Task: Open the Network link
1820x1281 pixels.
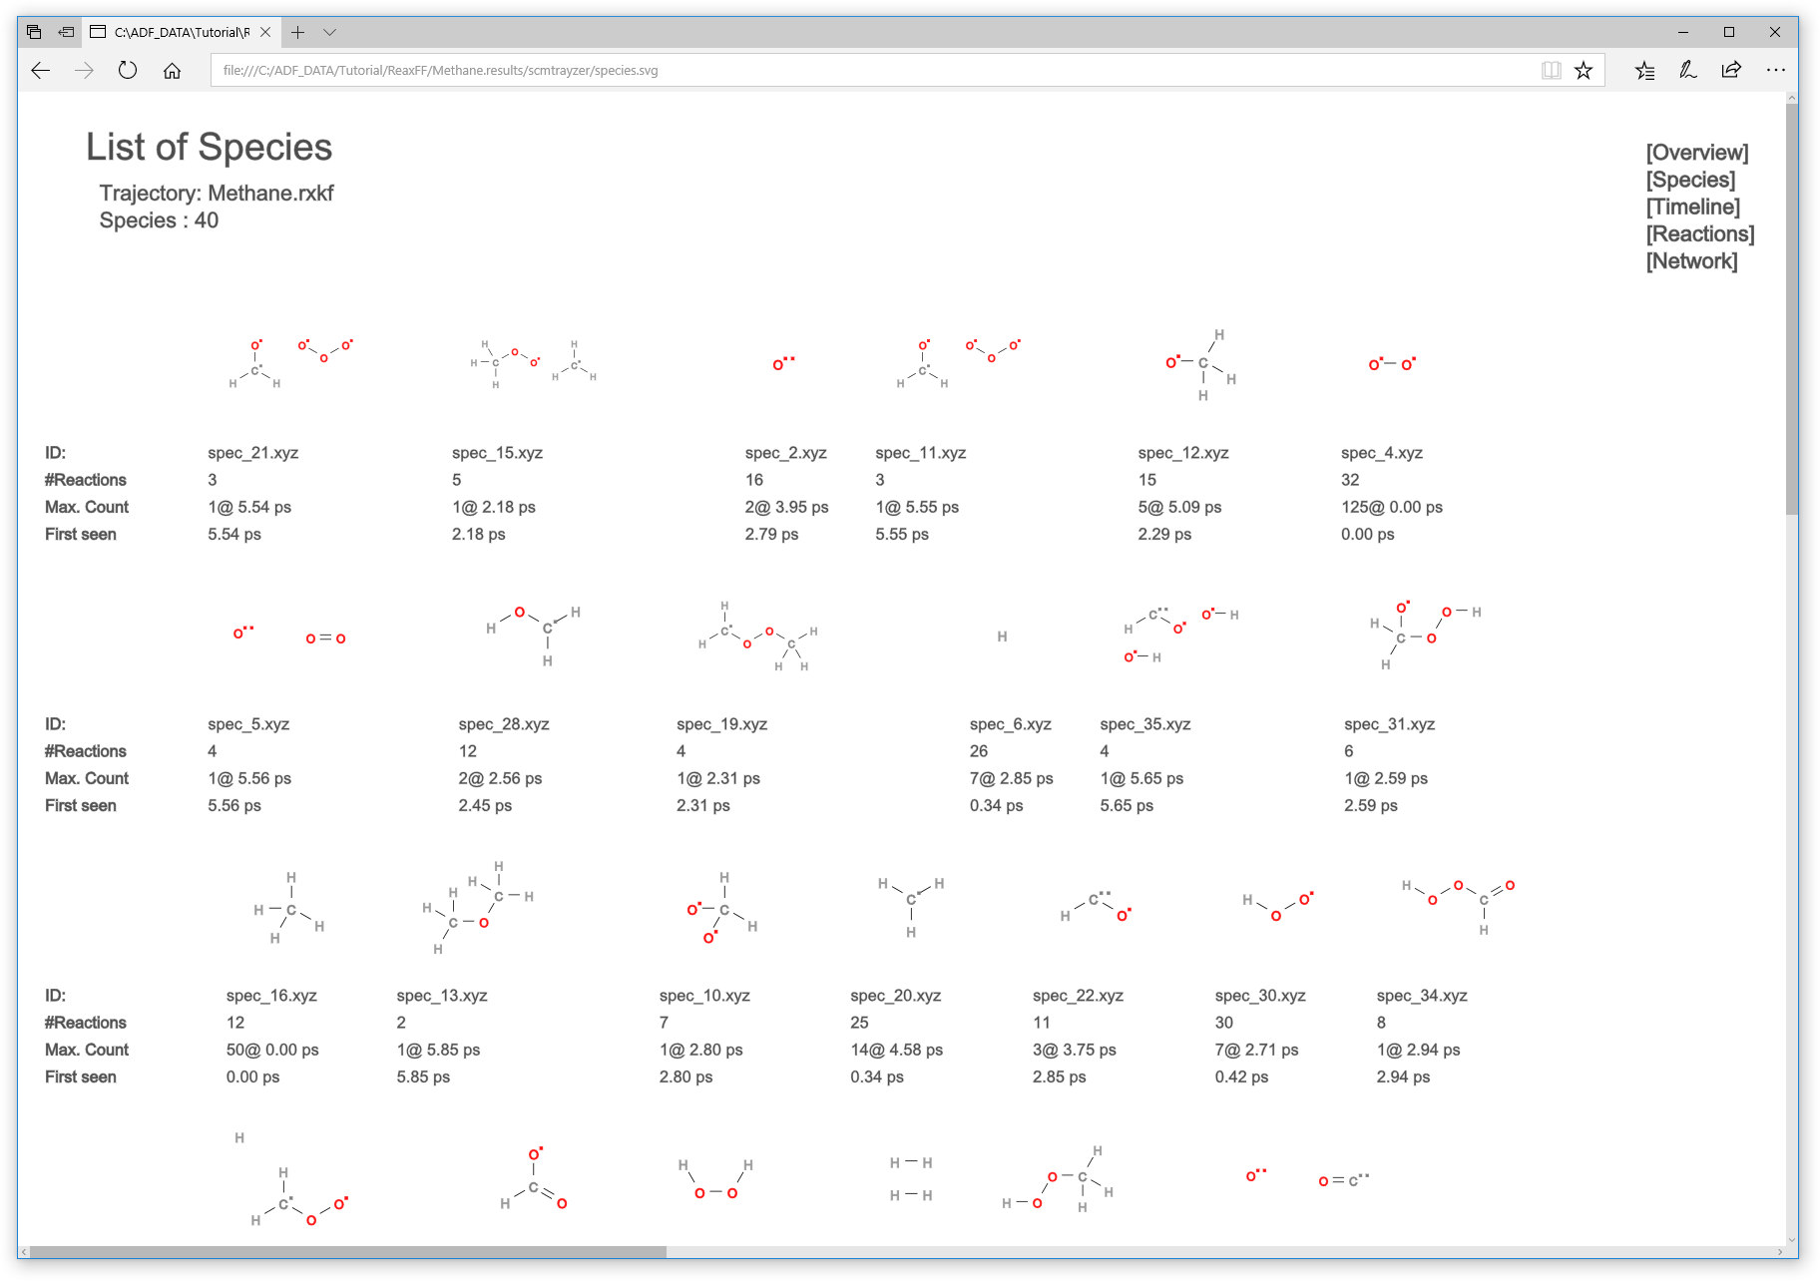Action: pos(1691,260)
